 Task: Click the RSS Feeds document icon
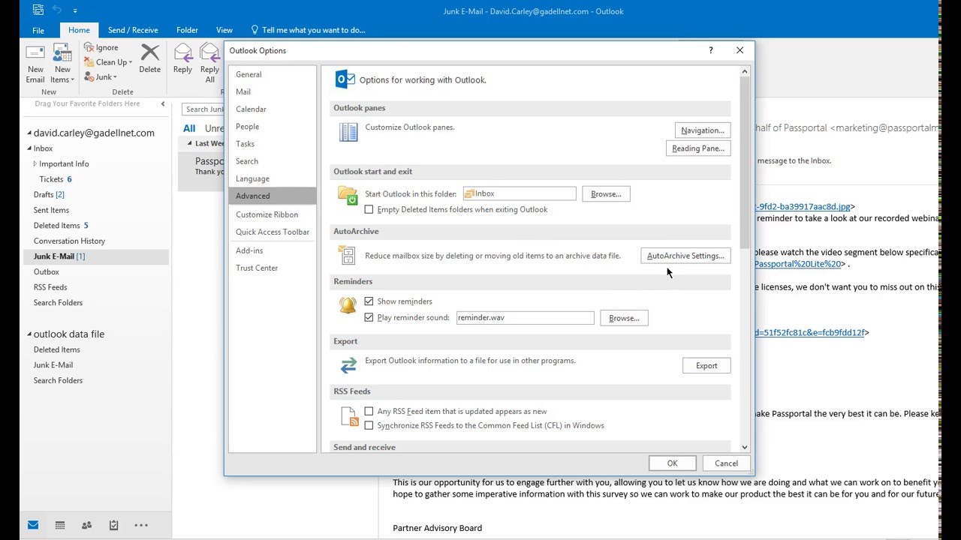349,416
